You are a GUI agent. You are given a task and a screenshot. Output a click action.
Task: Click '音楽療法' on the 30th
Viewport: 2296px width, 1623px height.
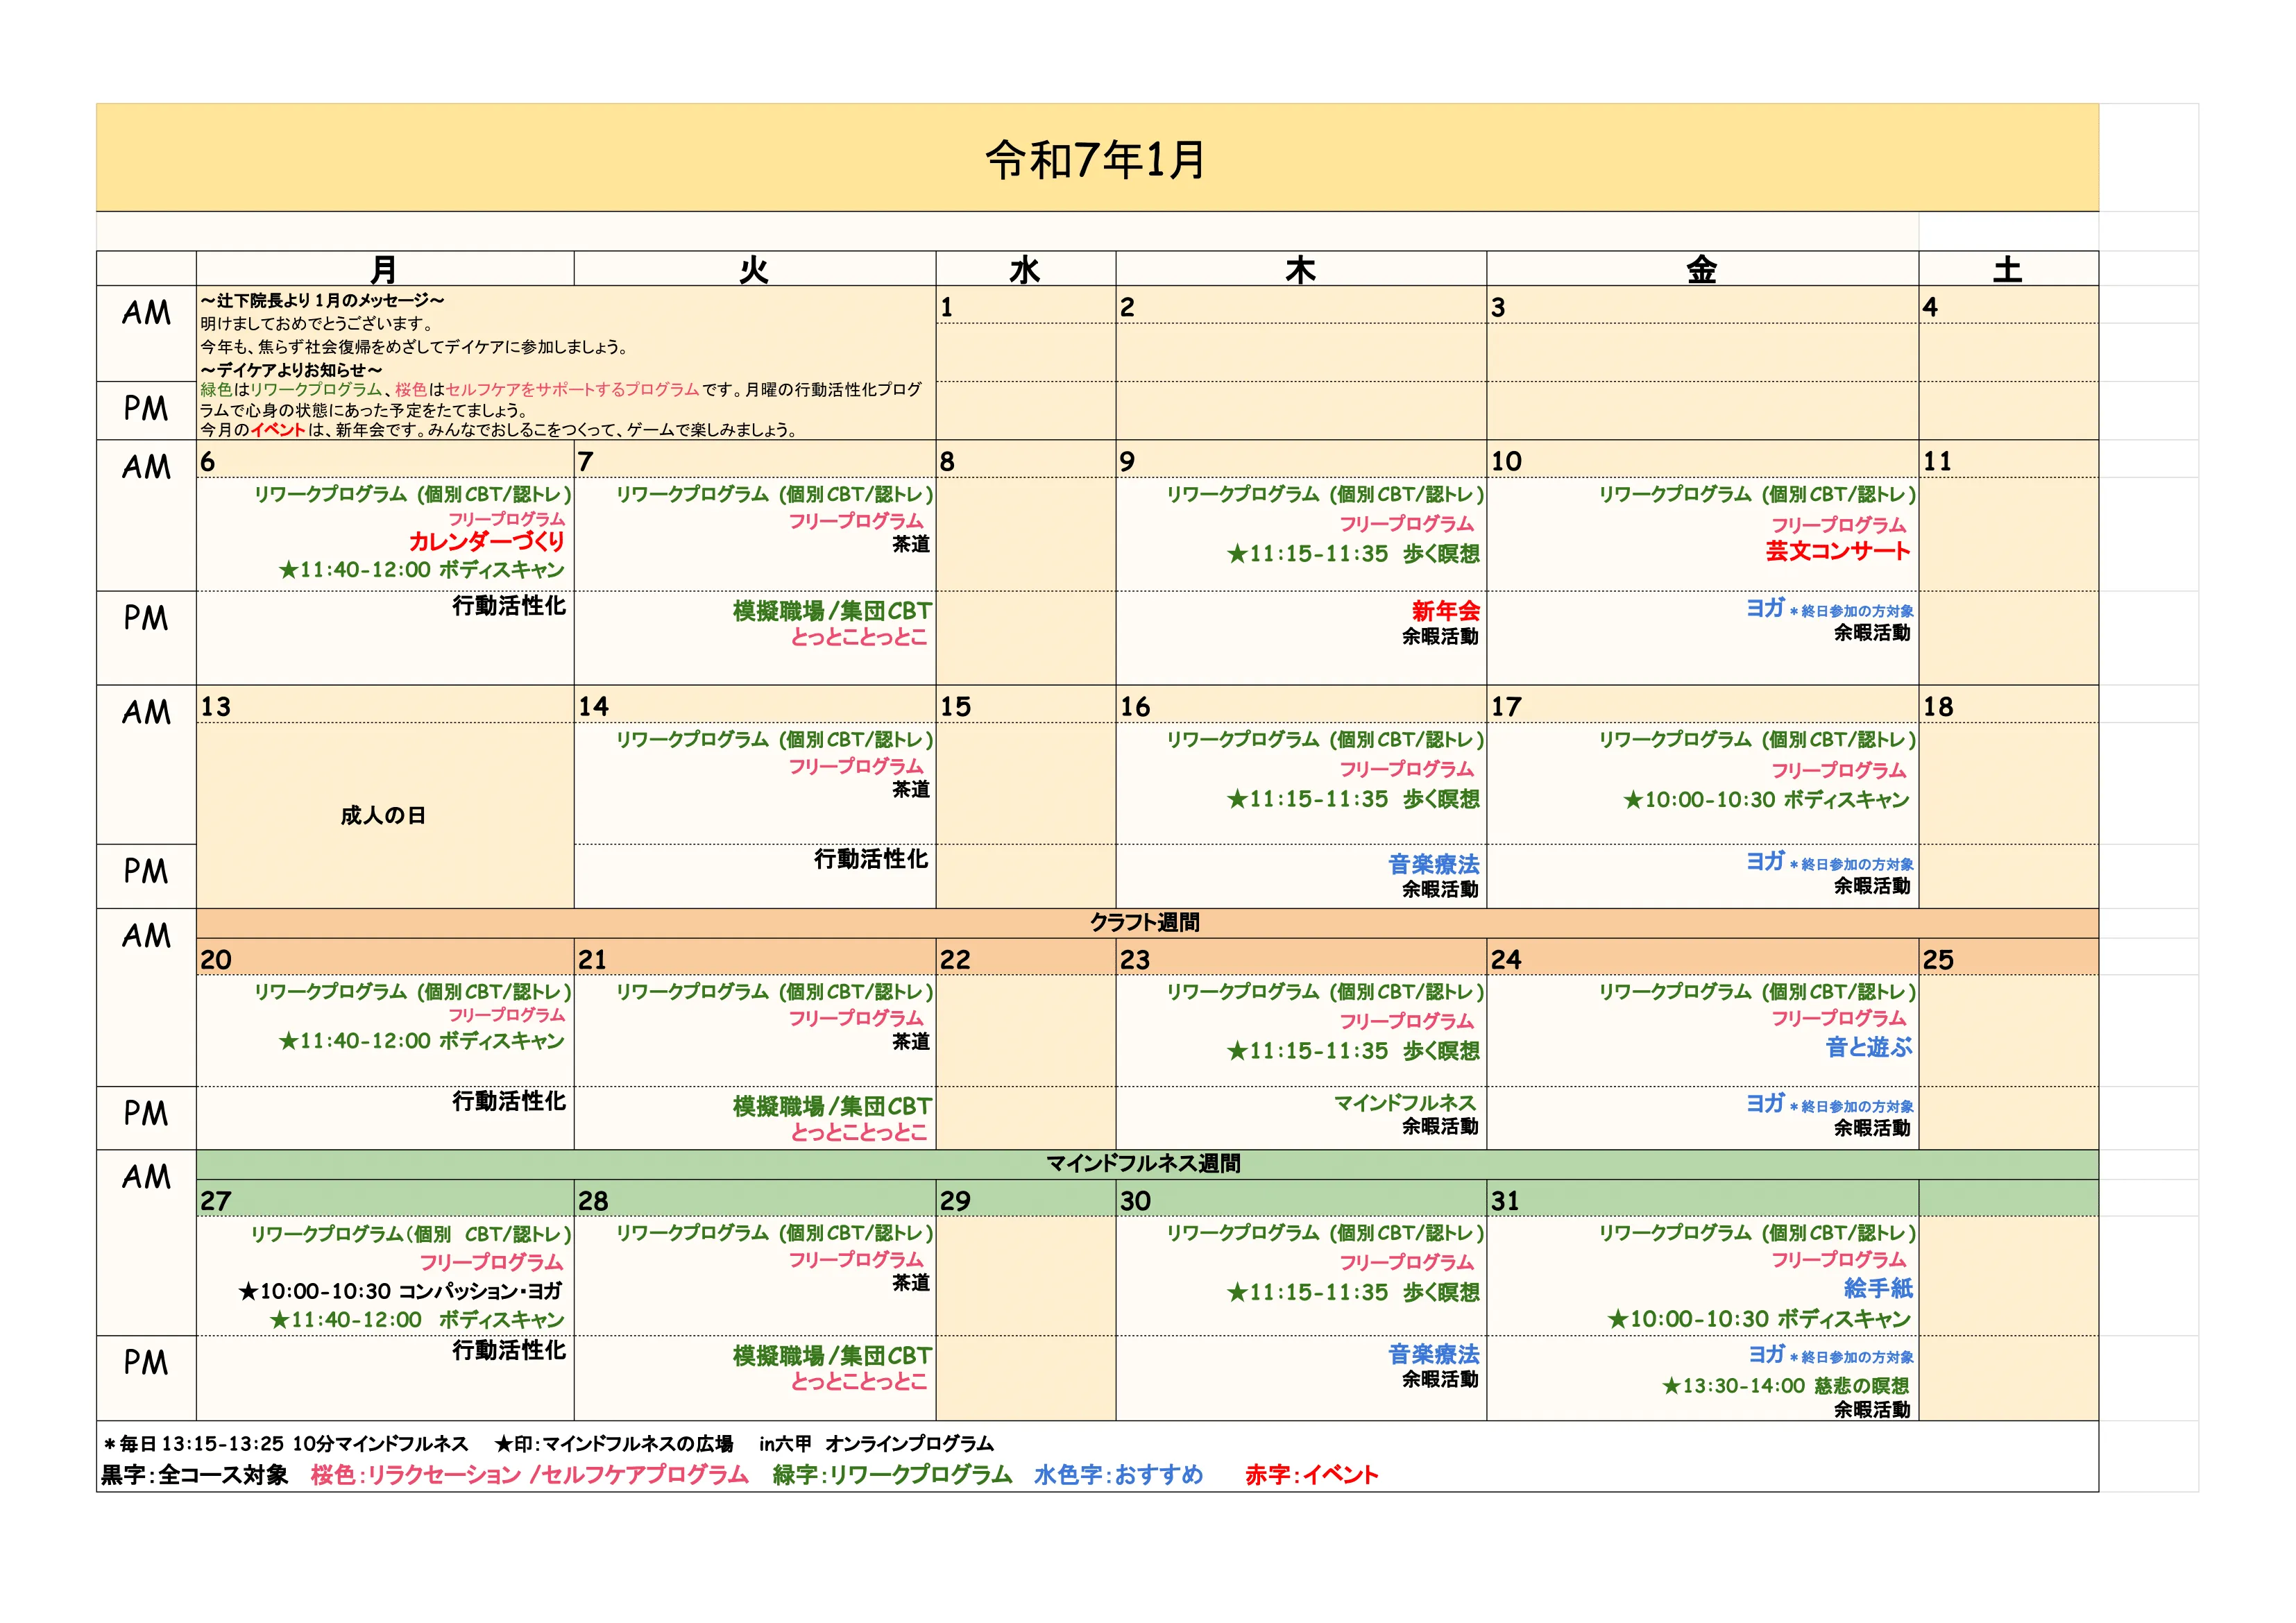pyautogui.click(x=1434, y=1354)
